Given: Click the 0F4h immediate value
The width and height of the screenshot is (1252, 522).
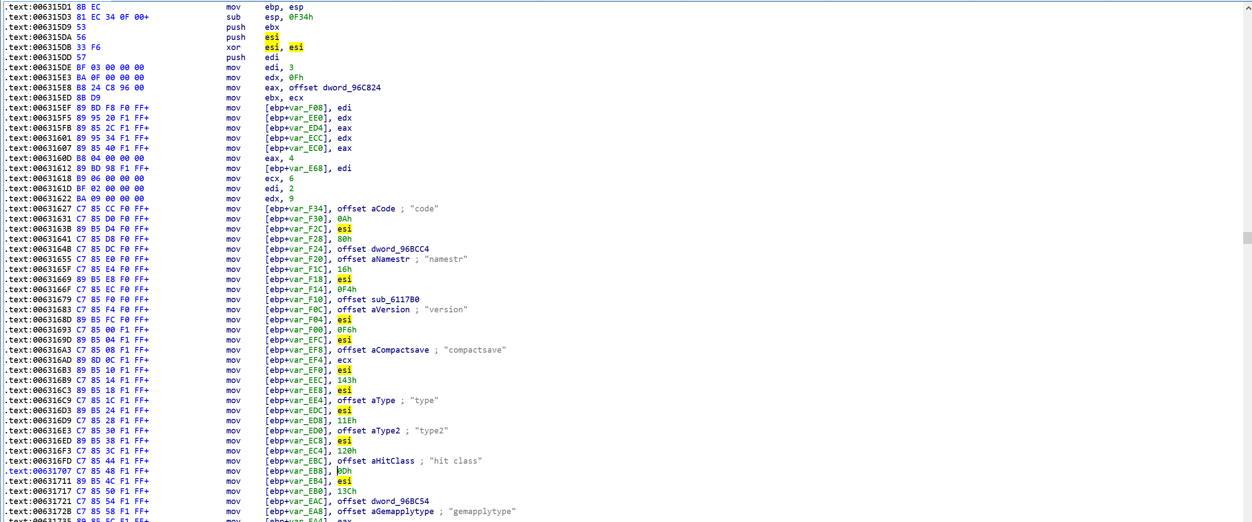Looking at the screenshot, I should click(x=347, y=290).
